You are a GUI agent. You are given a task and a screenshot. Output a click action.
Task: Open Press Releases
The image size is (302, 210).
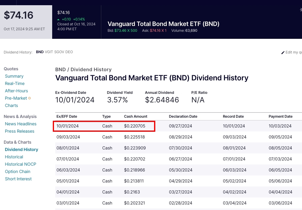point(20,131)
